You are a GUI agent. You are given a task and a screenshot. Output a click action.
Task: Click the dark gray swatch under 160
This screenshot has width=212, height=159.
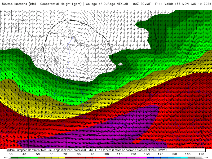click(191, 158)
